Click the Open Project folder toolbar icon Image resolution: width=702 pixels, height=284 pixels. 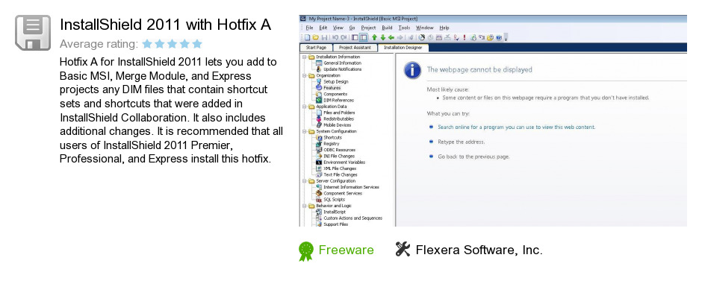coord(316,37)
